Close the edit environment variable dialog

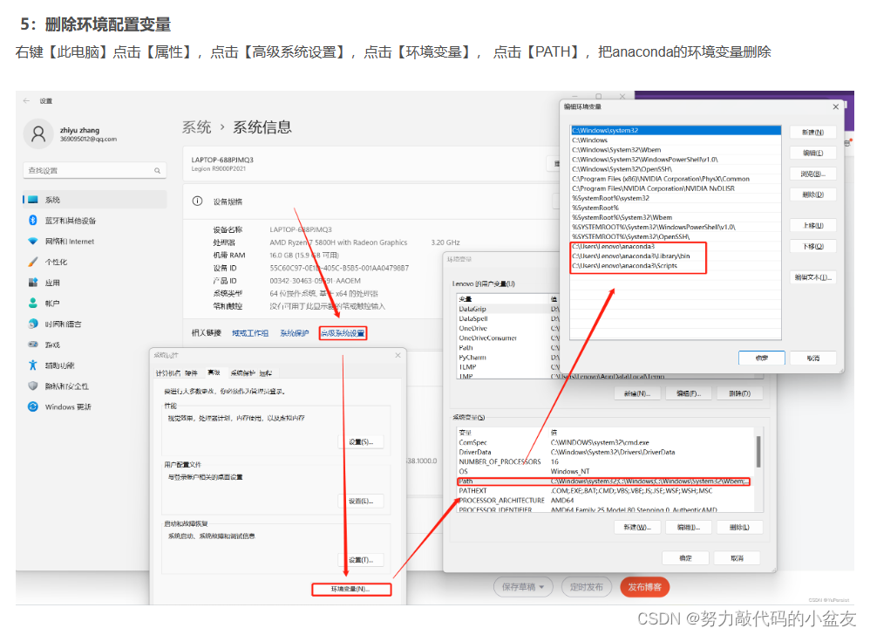pos(836,106)
